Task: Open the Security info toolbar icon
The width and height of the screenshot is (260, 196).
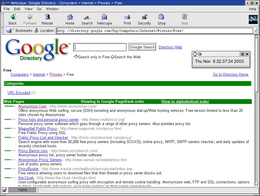Action: [144, 17]
